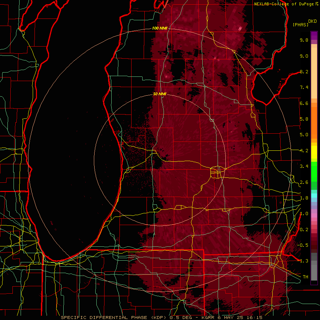Click the NEXLAB-College of DuPage credit text
Viewport: 320px width, 320px height.
pos(284,4)
